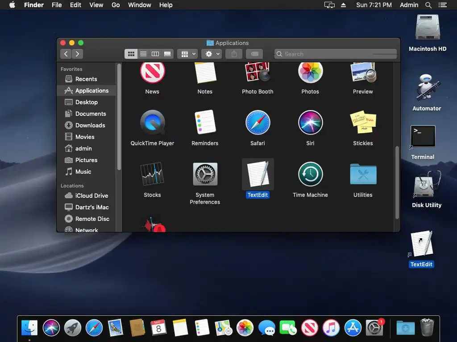Viewport: 457px width, 342px height.
Task: Select Remote Disc in the sidebar
Action: tap(87, 219)
